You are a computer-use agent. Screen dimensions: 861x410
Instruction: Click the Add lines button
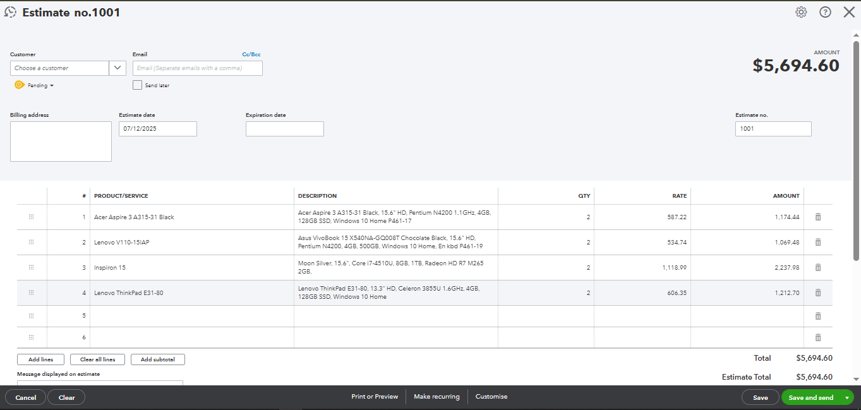pyautogui.click(x=41, y=359)
